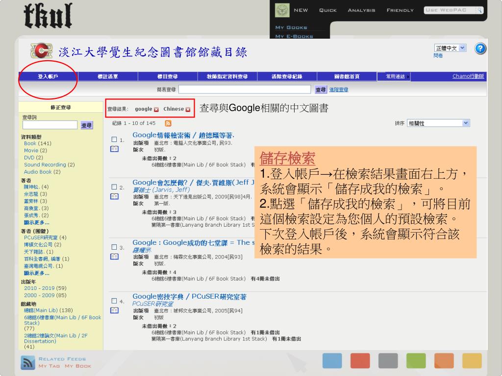Screen dimensions: 502x376
Task: Click author link Jarvis, Jeff
Action: point(161,189)
